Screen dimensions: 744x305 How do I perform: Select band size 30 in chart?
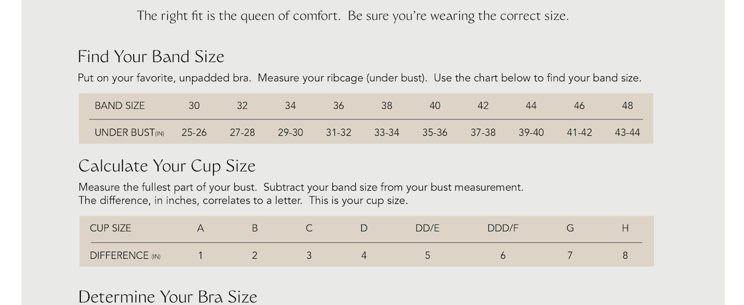pyautogui.click(x=194, y=106)
